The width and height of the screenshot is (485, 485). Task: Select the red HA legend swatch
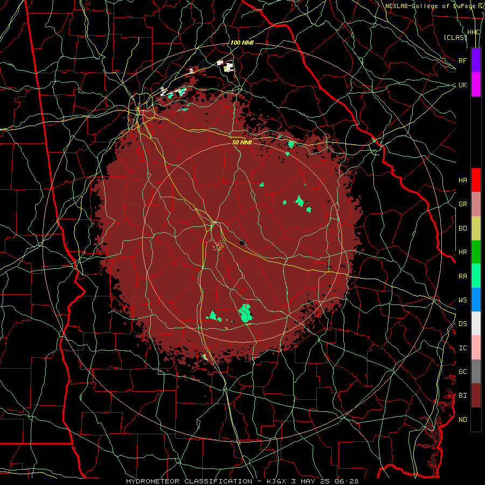tap(476, 180)
